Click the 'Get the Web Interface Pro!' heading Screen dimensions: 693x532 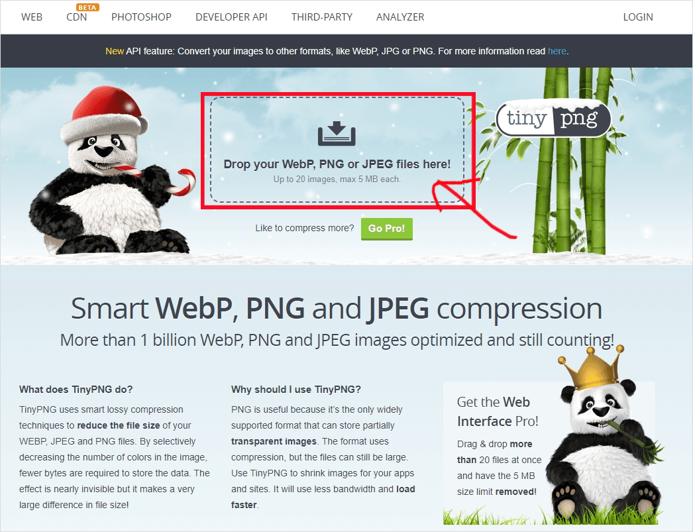pos(498,411)
